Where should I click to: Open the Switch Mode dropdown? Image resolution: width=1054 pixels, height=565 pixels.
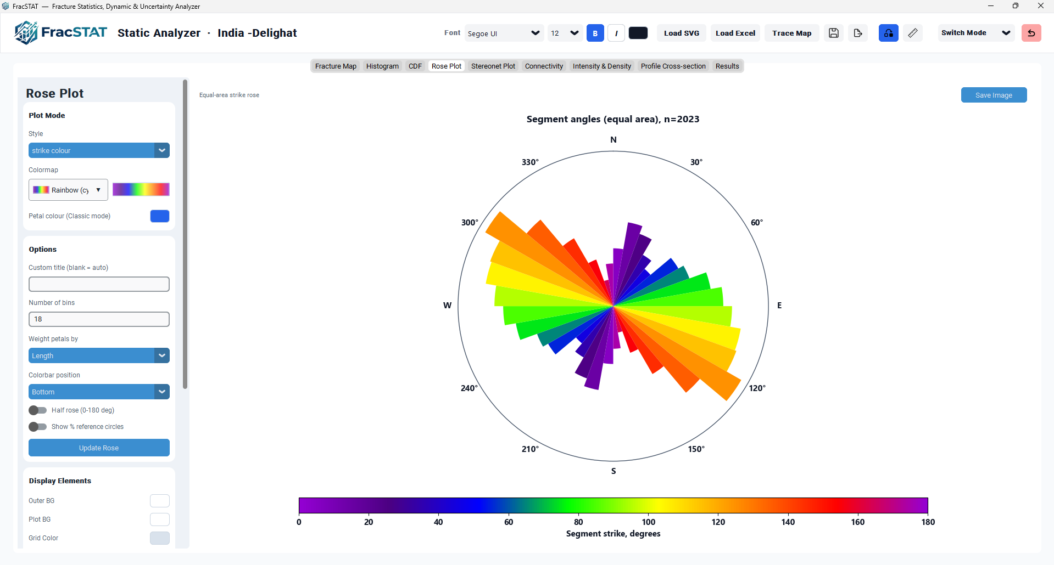(976, 33)
